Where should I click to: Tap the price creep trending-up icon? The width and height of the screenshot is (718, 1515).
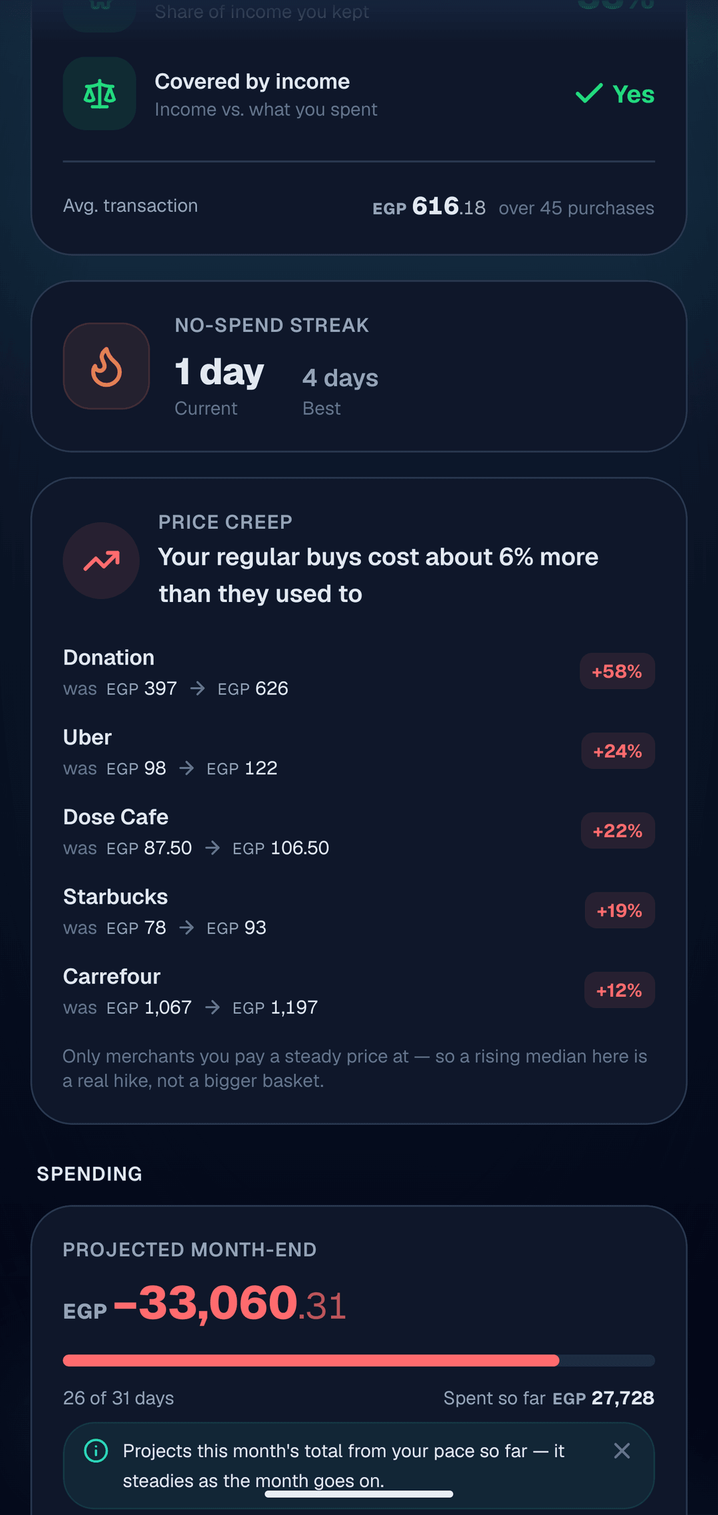coord(101,561)
